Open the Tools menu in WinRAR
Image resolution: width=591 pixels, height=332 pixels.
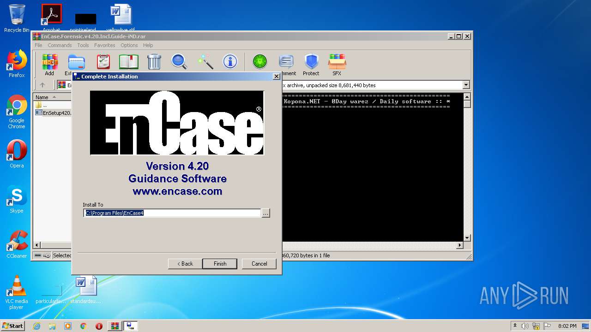(x=83, y=45)
